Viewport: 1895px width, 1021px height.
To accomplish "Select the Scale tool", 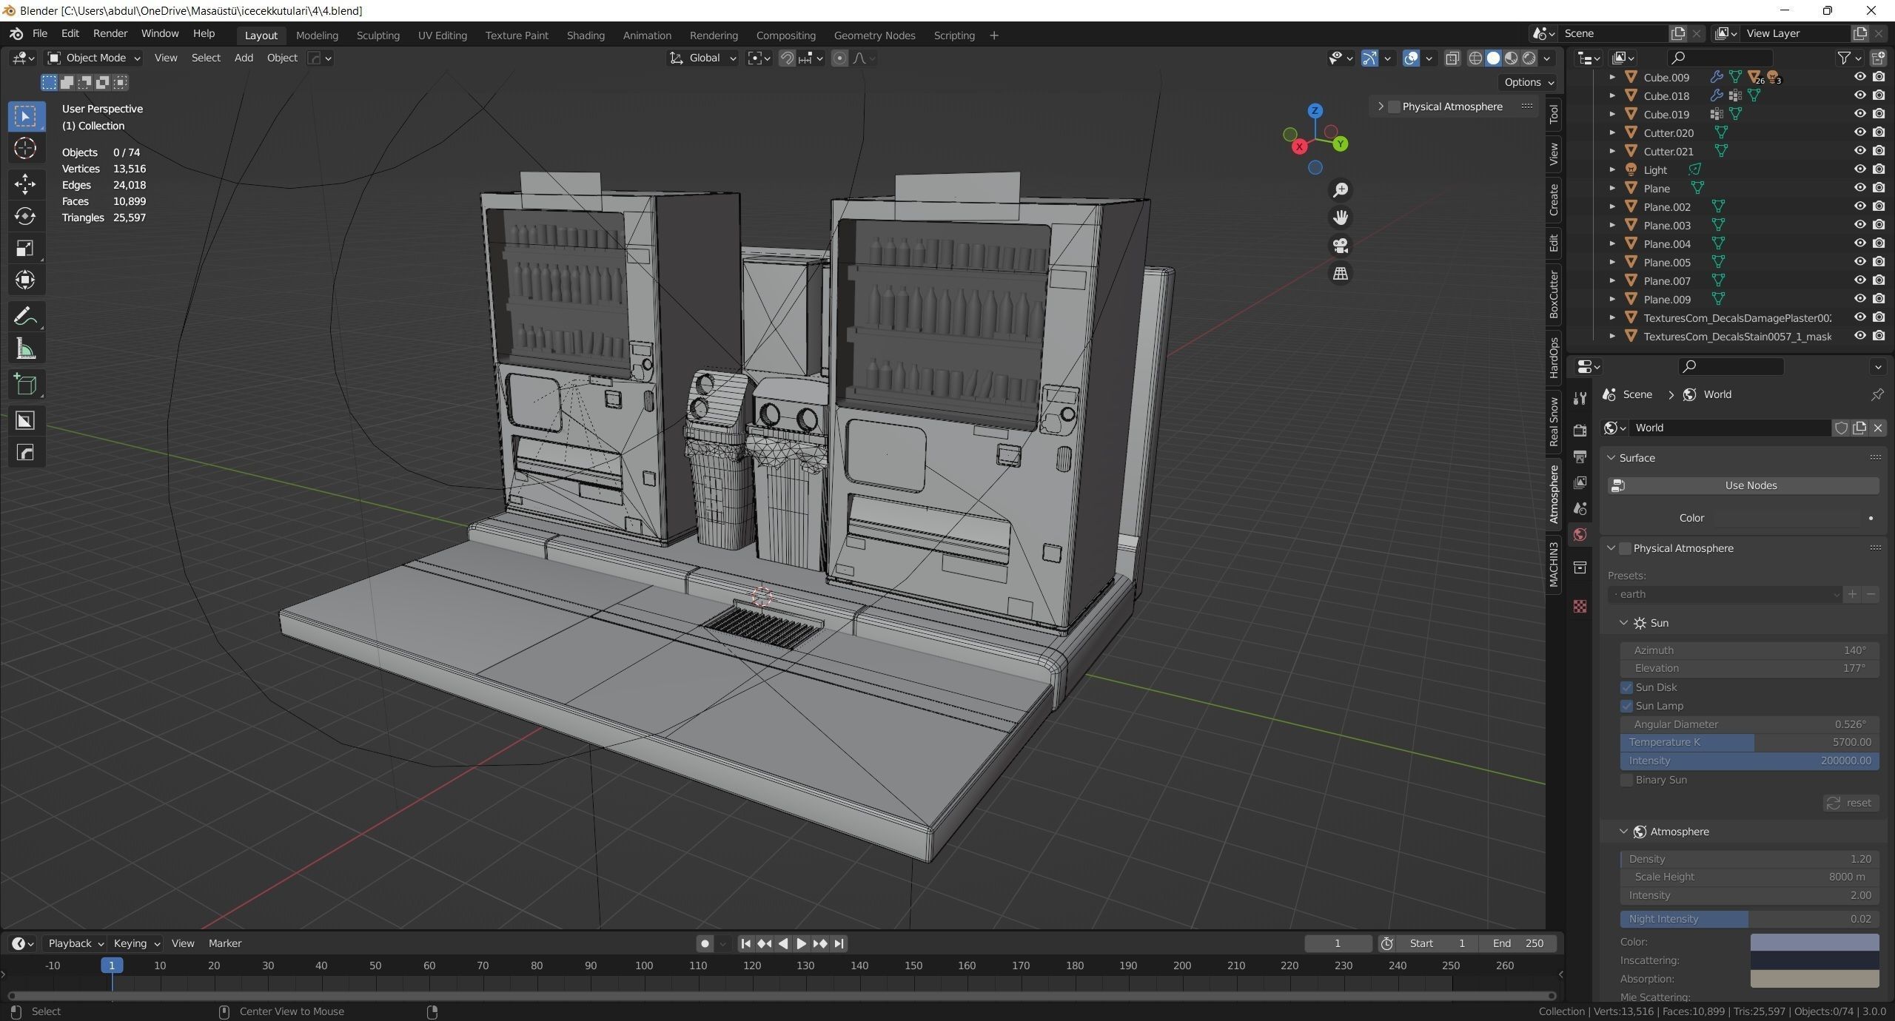I will click(x=25, y=249).
